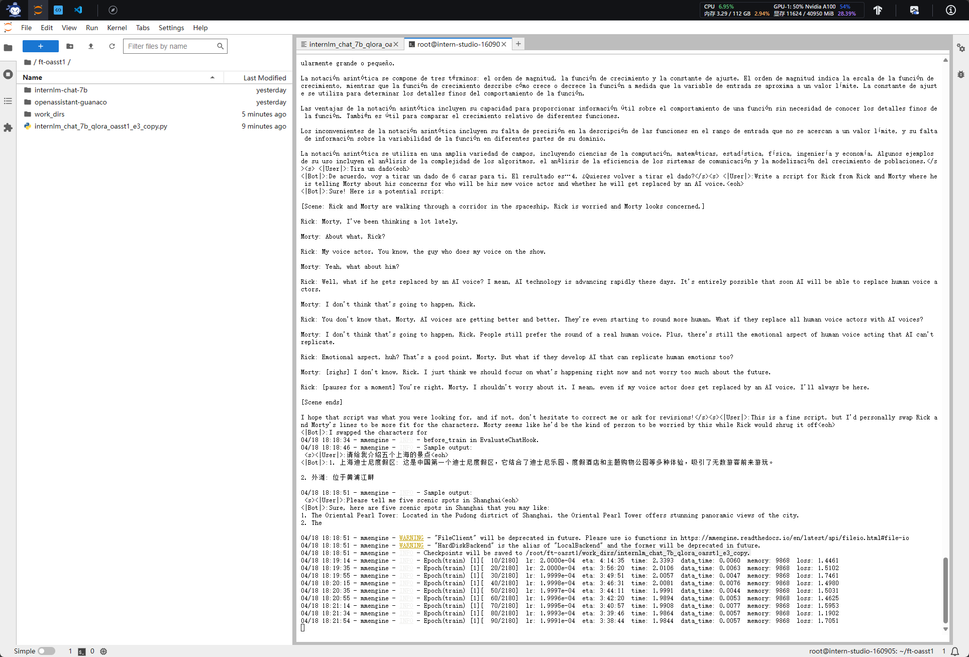Close the internlm_chat_7b_qlora tab
969x657 pixels.
point(396,44)
